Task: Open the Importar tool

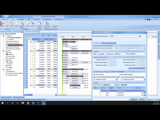Action: point(33,24)
